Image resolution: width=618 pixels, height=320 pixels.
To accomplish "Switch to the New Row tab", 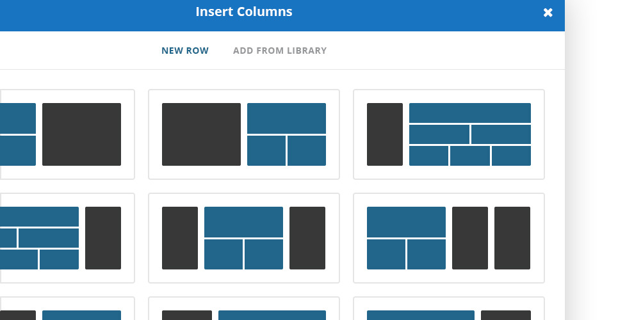I will coord(185,51).
